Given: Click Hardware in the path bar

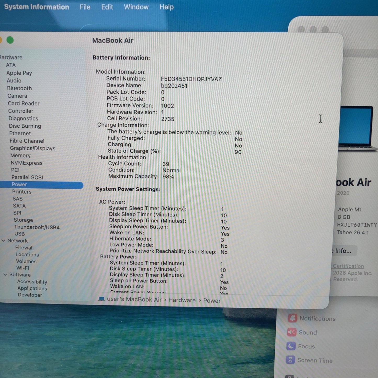Looking at the screenshot, I should click(182, 300).
